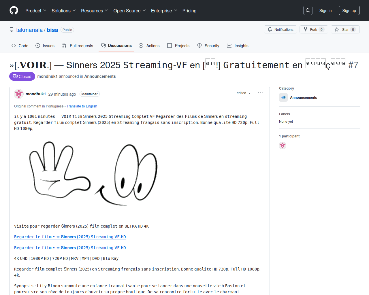Image resolution: width=369 pixels, height=295 pixels.
Task: Select the Discussions tab
Action: 116,46
